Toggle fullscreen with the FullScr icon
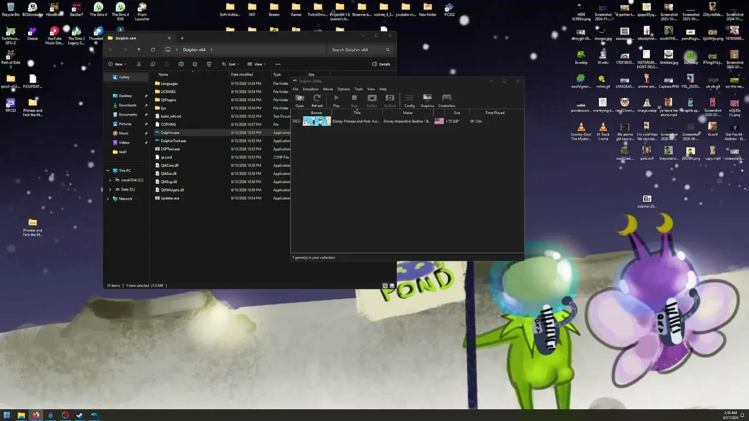Screen dimensions: 749x421 point(372,101)
